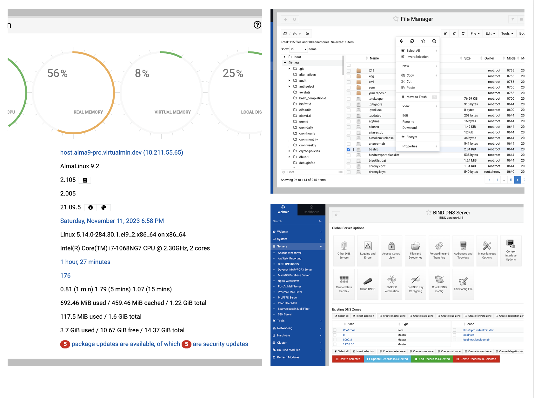The width and height of the screenshot is (534, 398).
Task: Expand the crypto-policies directory tree
Action: pos(289,151)
